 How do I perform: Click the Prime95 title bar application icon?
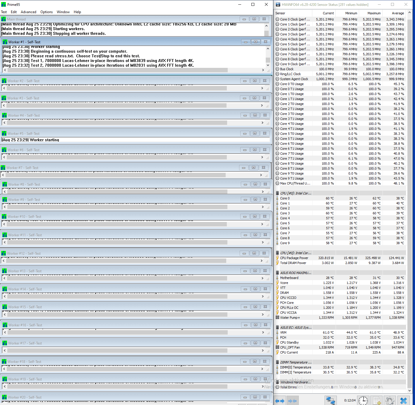(x=4, y=4)
